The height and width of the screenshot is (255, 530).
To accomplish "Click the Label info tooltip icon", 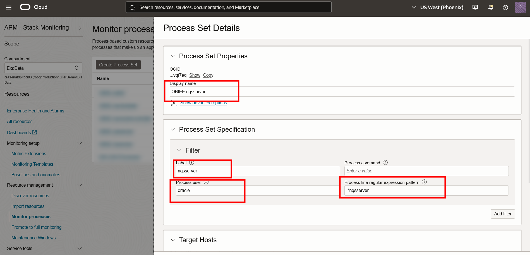I will (x=192, y=162).
